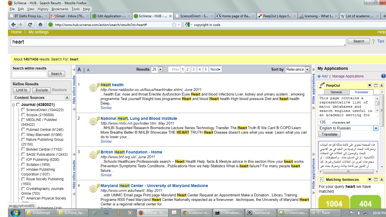Screen dimensions: 386x217
Task: Open the National Heart, Lung and Blood Institute link
Action: click(x=139, y=118)
